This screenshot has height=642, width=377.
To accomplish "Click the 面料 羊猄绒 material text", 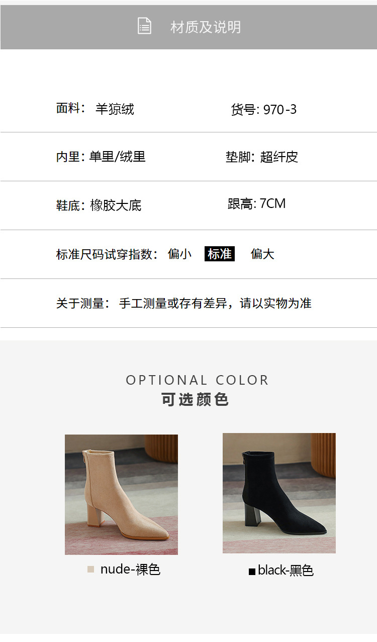I will (95, 109).
